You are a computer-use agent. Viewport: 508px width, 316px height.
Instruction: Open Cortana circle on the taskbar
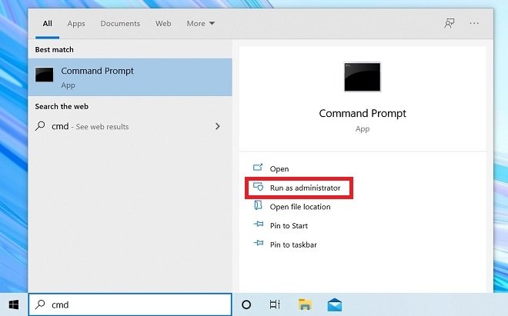[246, 304]
